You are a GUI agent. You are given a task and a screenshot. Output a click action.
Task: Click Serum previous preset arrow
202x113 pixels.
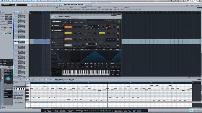(x=105, y=20)
